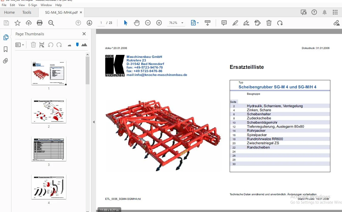This screenshot has height=212, width=342.
Task: Switch to the Home tab
Action: click(9, 12)
